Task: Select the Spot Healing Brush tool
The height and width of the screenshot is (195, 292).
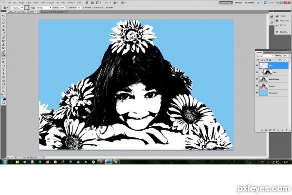Action: (3, 38)
